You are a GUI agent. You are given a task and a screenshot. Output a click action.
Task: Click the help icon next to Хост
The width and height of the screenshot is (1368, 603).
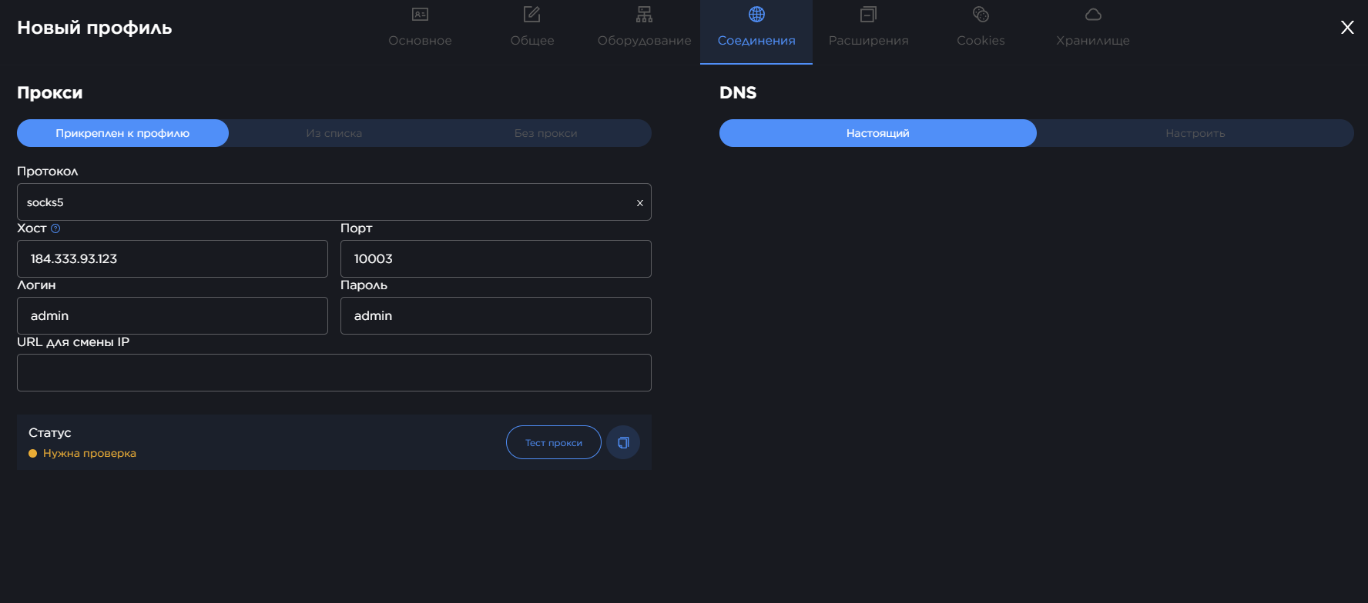click(x=55, y=228)
